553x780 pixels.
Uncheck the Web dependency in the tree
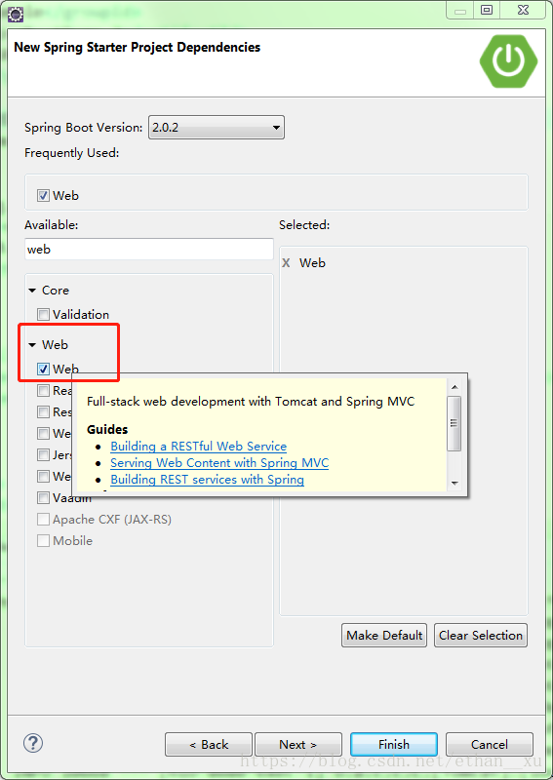click(43, 369)
